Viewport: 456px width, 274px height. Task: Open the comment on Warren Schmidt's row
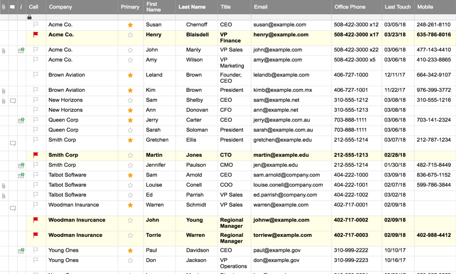coord(13,209)
